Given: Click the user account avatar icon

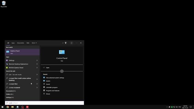Looking at the screenshot, I should pos(72,43).
